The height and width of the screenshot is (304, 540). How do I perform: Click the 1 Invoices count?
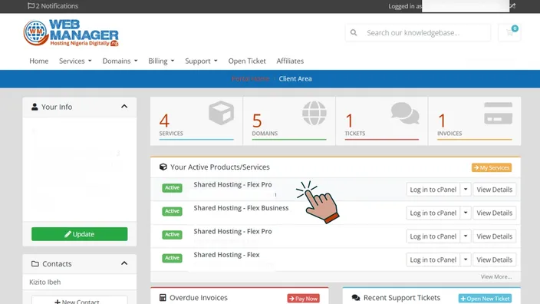442,121
